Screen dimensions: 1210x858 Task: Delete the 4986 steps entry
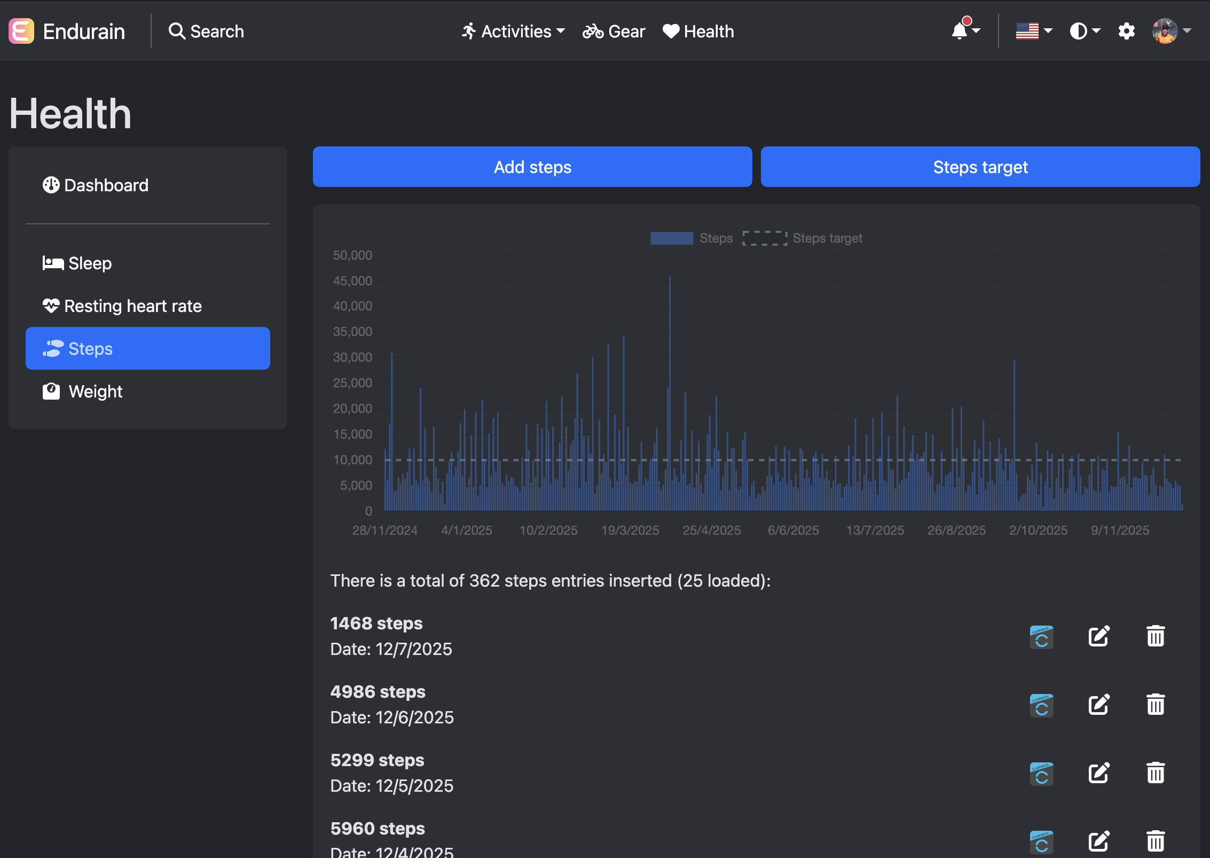pos(1156,704)
